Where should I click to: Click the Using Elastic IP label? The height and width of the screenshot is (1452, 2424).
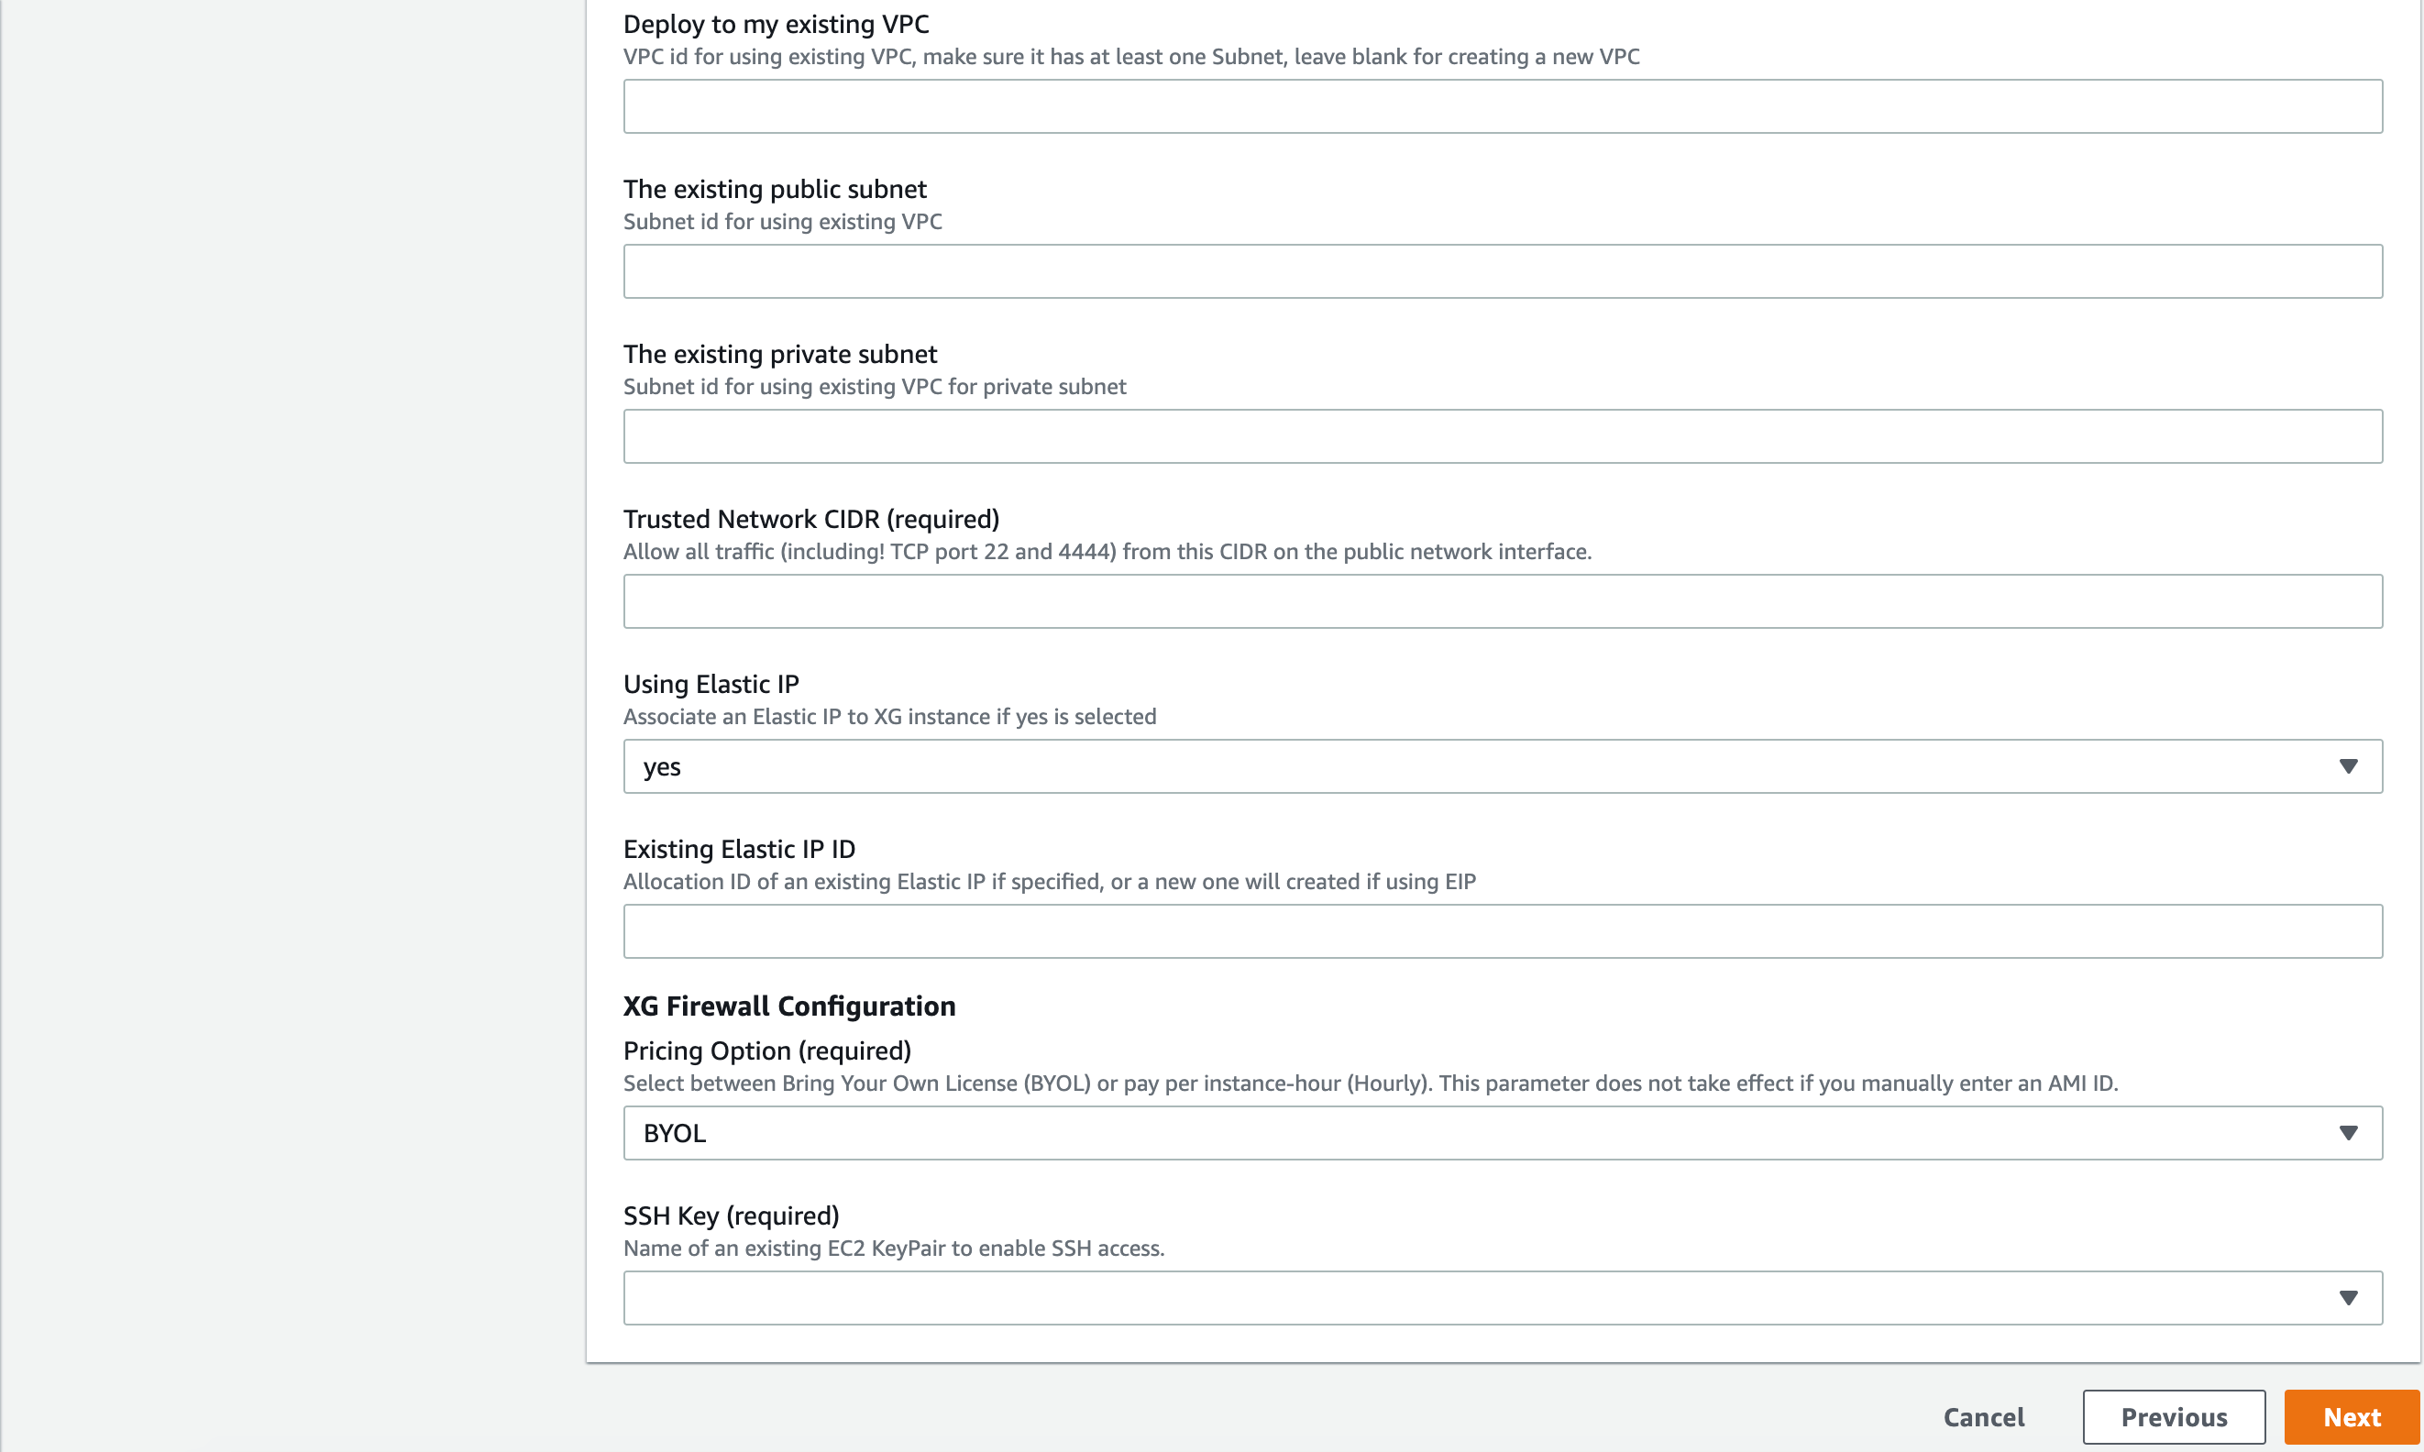coord(711,684)
